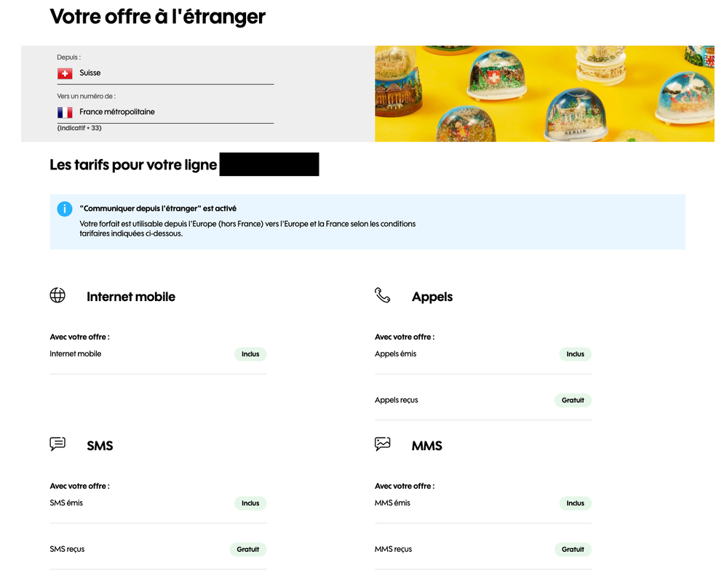The image size is (727, 581).
Task: Click the redacted phone number after votre ligne
Action: coord(269,164)
